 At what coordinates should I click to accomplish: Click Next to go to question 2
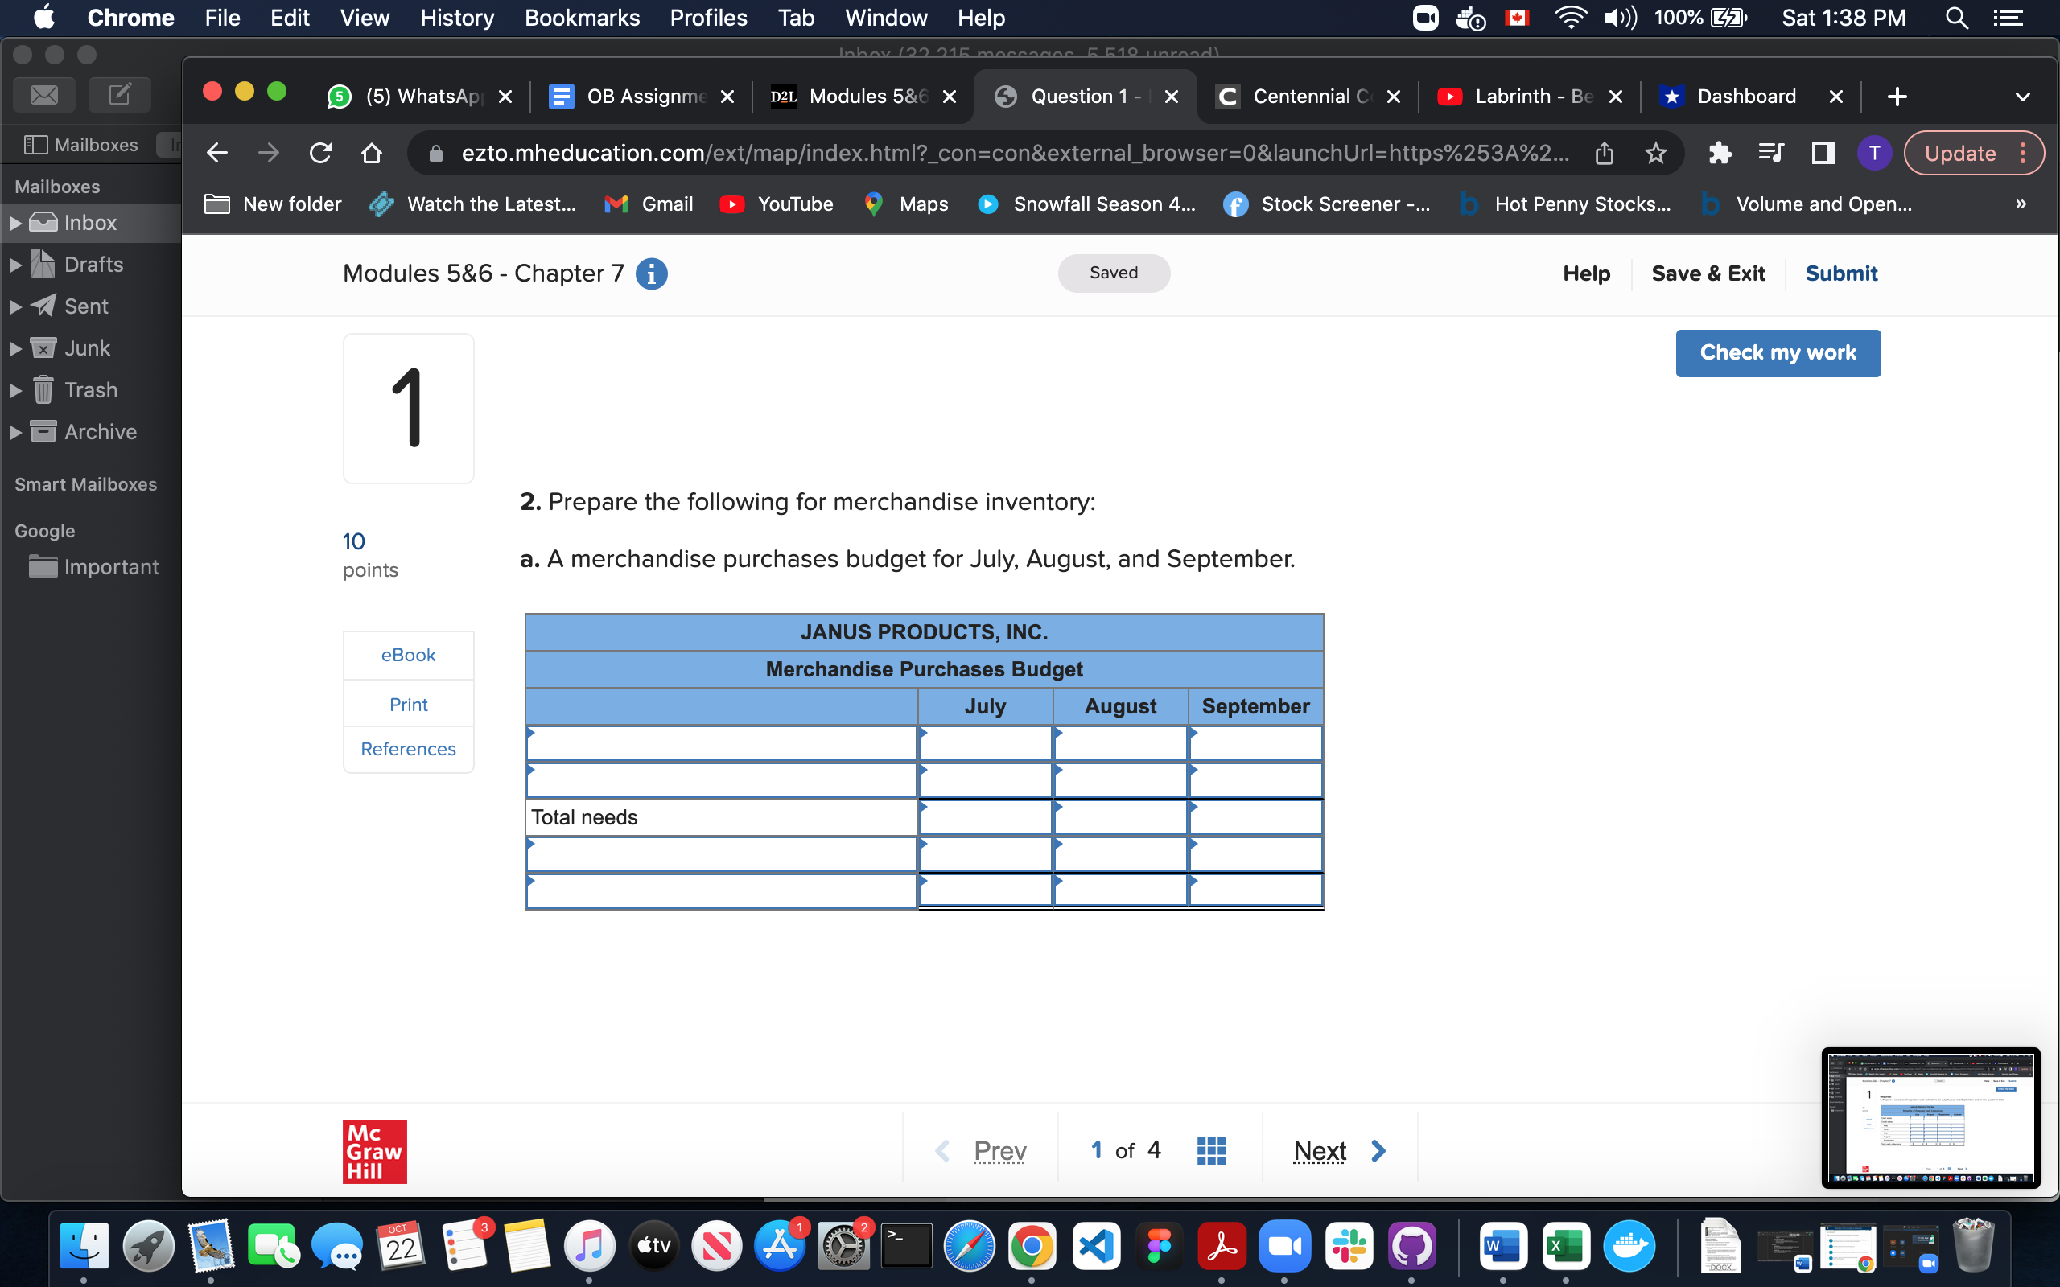pyautogui.click(x=1319, y=1149)
